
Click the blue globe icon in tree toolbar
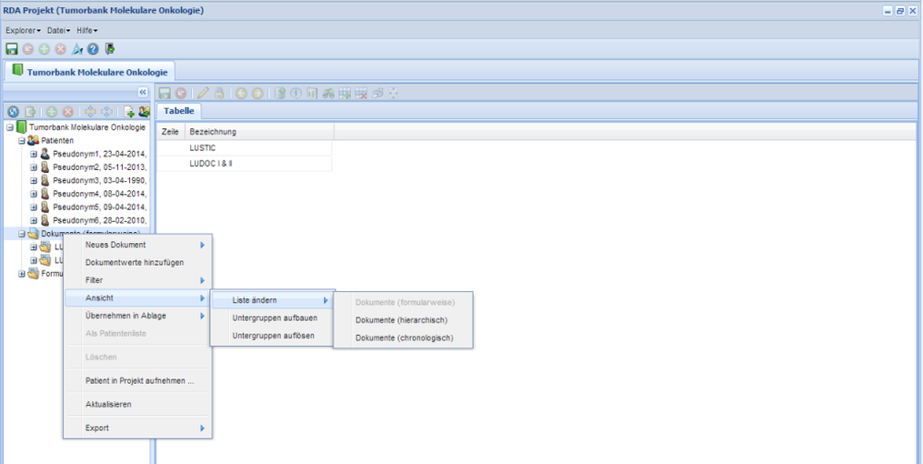tap(13, 112)
